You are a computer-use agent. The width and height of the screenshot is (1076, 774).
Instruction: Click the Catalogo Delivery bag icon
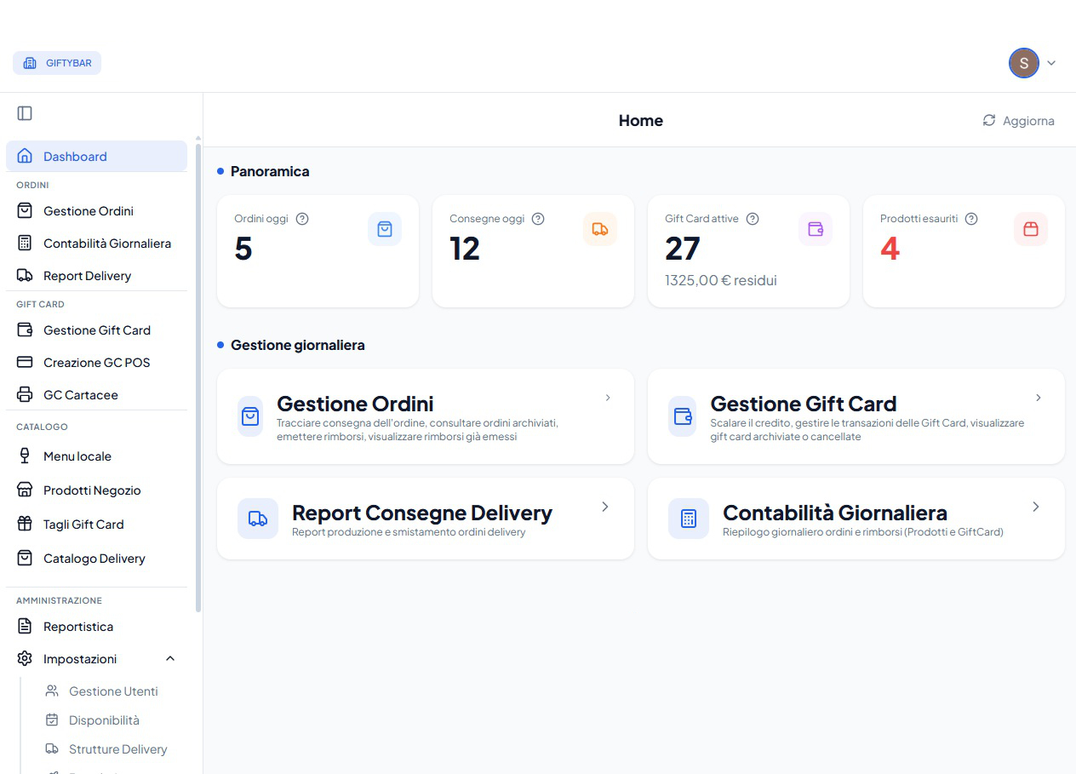(25, 558)
